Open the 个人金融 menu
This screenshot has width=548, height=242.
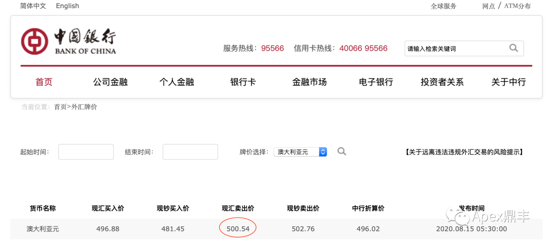pos(177,83)
